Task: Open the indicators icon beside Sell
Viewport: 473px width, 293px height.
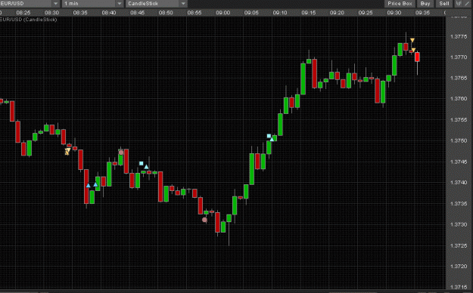Action: (x=459, y=4)
